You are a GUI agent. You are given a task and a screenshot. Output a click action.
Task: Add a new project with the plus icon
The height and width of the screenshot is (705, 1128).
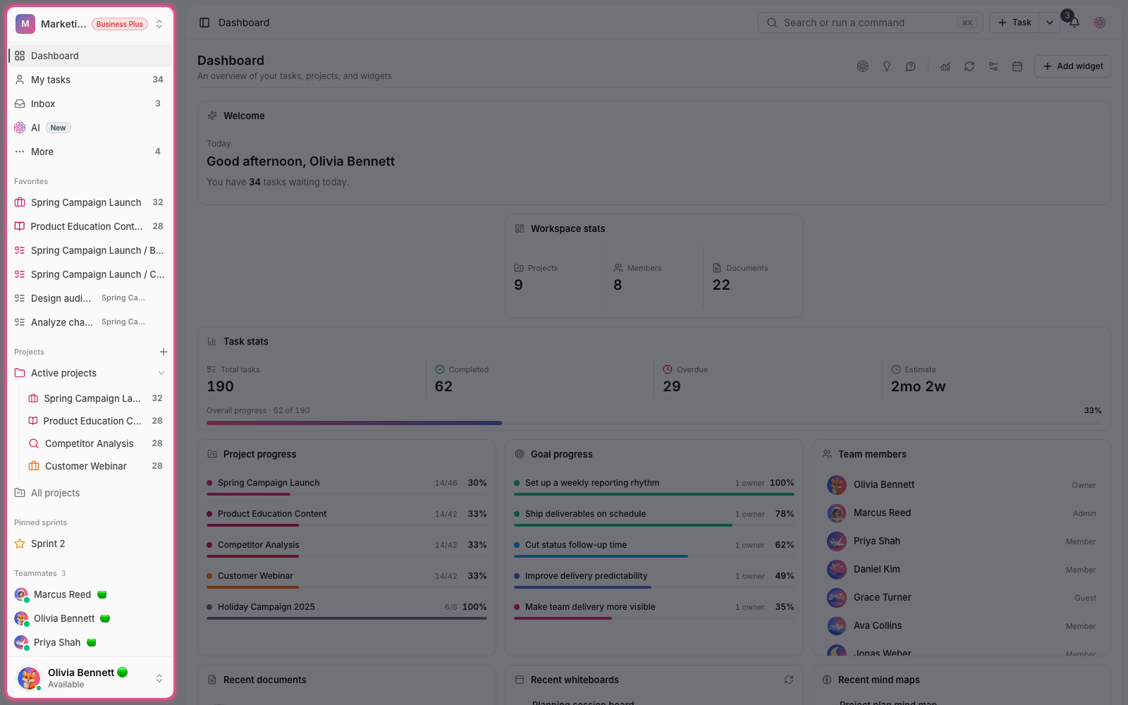coord(164,352)
